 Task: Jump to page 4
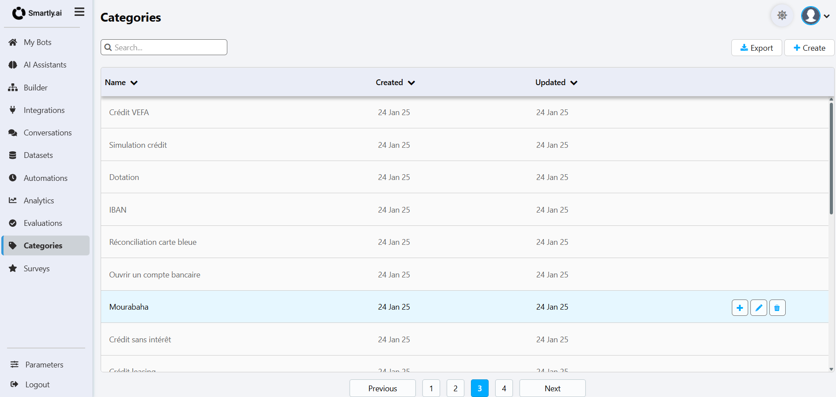click(x=504, y=388)
